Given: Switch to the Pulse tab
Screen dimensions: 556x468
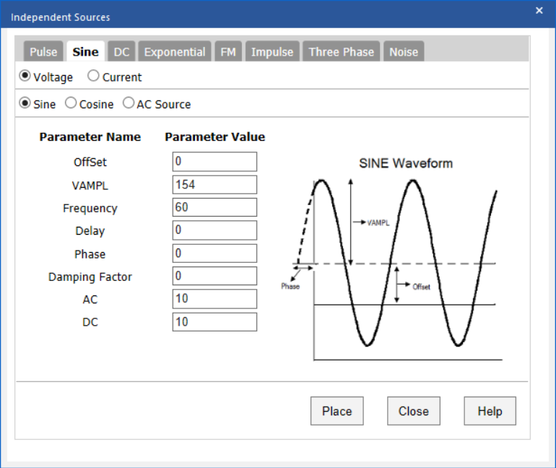Looking at the screenshot, I should point(43,52).
